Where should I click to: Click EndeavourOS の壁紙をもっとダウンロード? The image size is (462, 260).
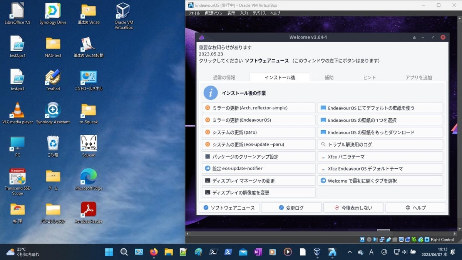(x=380, y=132)
